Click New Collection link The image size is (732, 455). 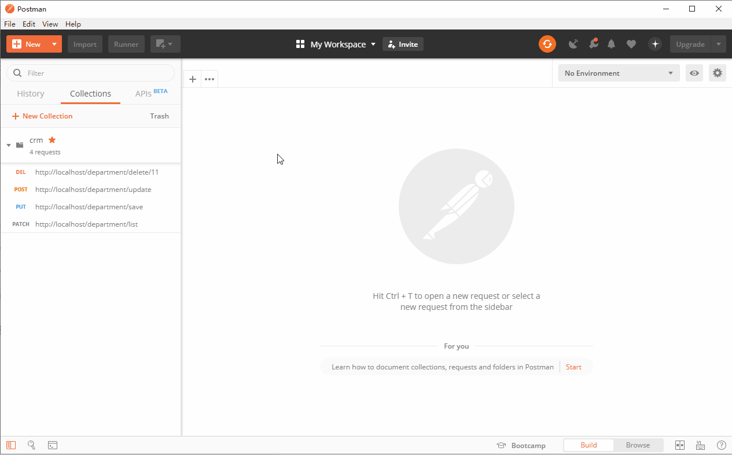pyautogui.click(x=42, y=116)
